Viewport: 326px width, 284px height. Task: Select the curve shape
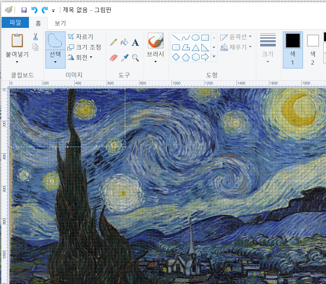click(x=186, y=37)
